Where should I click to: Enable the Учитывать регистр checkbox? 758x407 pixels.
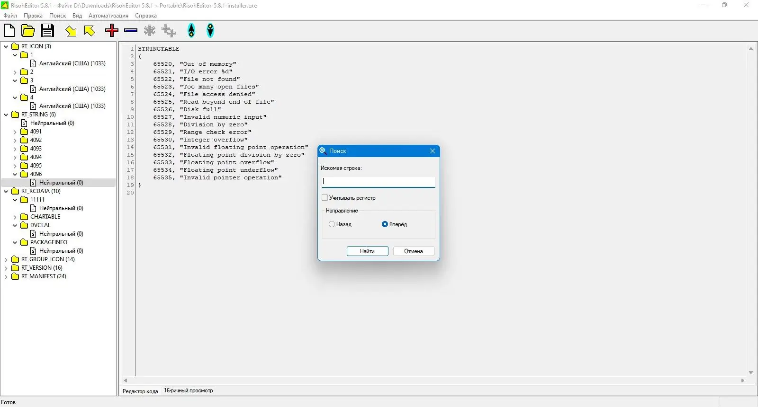(x=325, y=198)
